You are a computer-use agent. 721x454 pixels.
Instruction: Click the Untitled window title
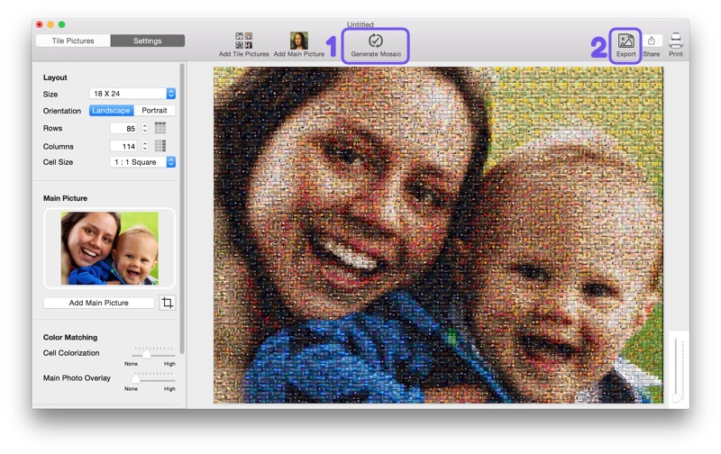coord(360,24)
